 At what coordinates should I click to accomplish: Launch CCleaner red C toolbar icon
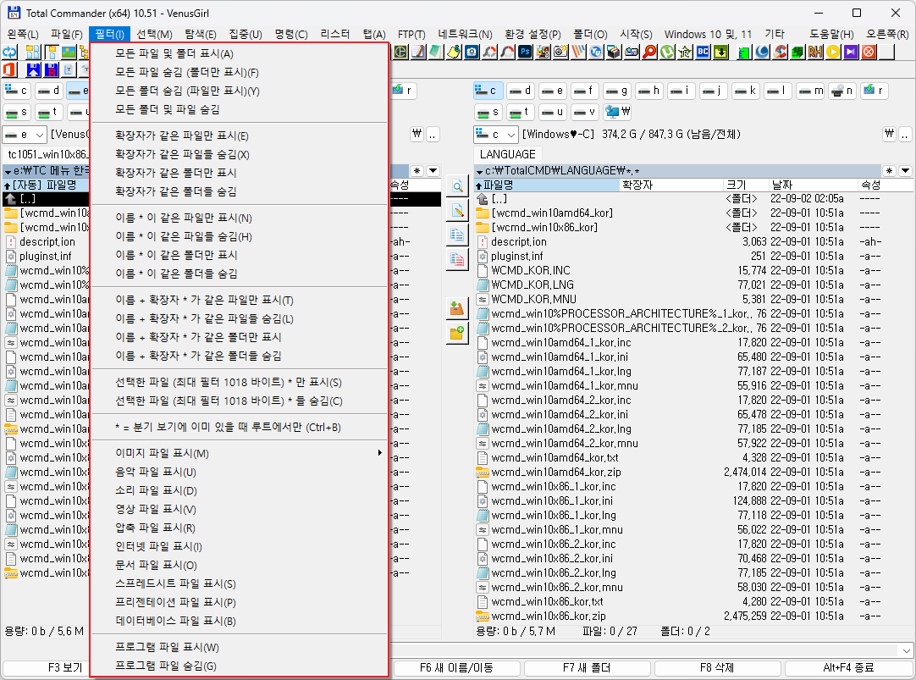pos(780,52)
